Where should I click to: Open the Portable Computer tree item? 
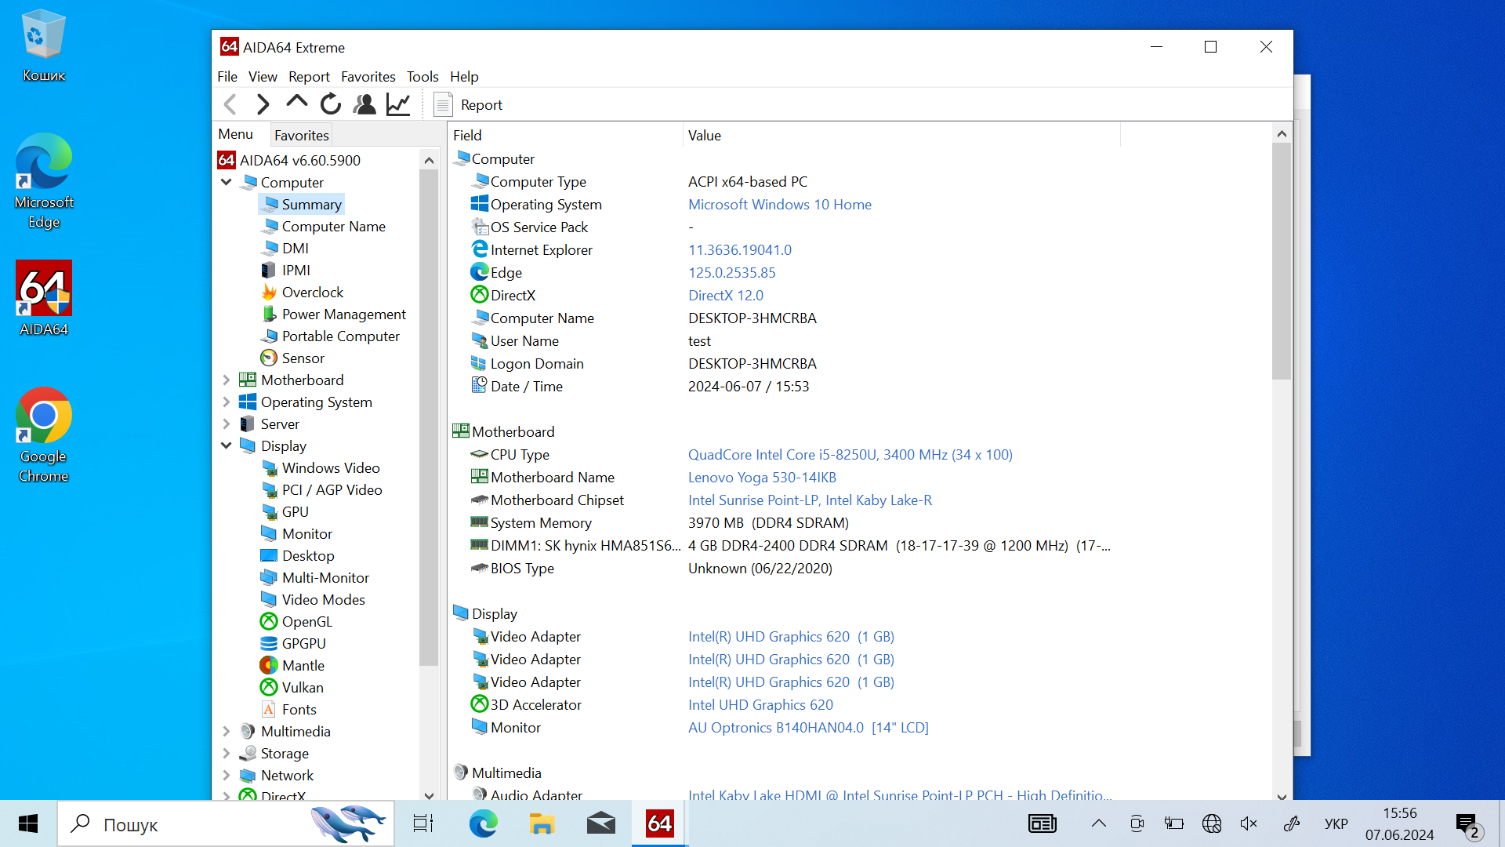point(340,336)
